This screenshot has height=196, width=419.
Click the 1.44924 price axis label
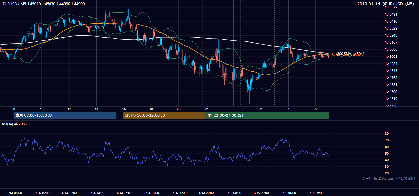(x=391, y=64)
